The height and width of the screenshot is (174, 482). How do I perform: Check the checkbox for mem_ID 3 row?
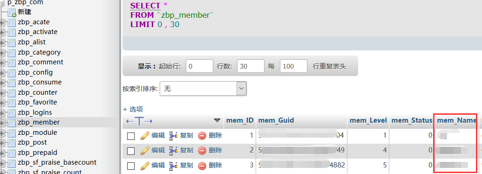(x=131, y=166)
